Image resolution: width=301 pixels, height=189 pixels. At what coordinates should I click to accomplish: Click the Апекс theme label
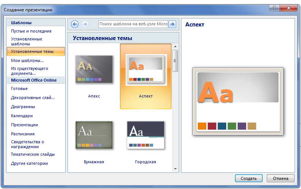click(x=94, y=96)
